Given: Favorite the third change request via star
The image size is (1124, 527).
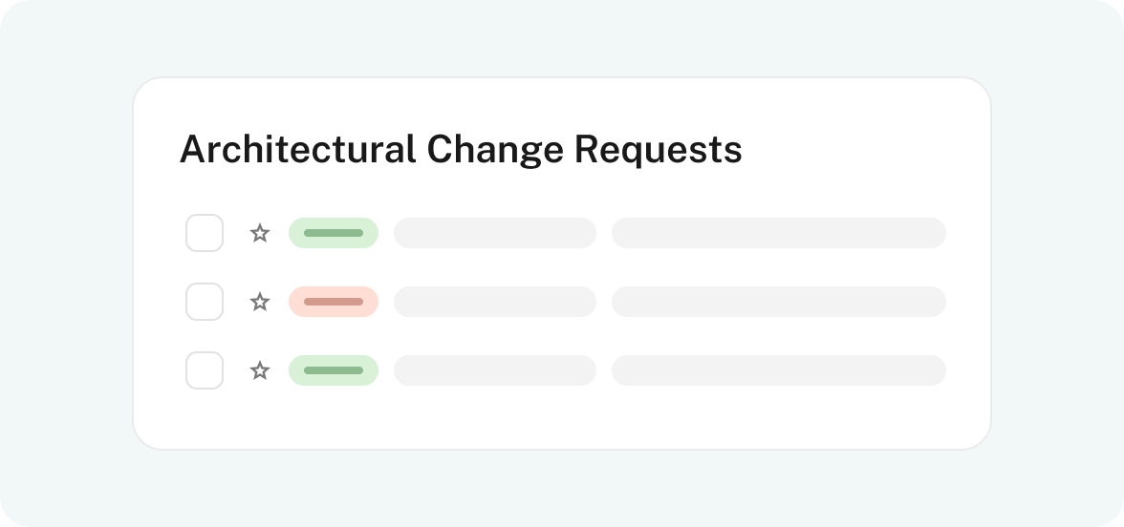Looking at the screenshot, I should pyautogui.click(x=260, y=370).
